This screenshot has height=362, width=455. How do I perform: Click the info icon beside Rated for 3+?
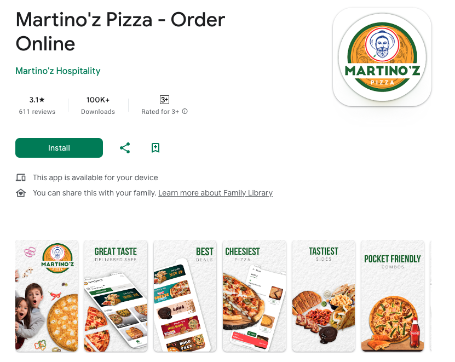185,111
